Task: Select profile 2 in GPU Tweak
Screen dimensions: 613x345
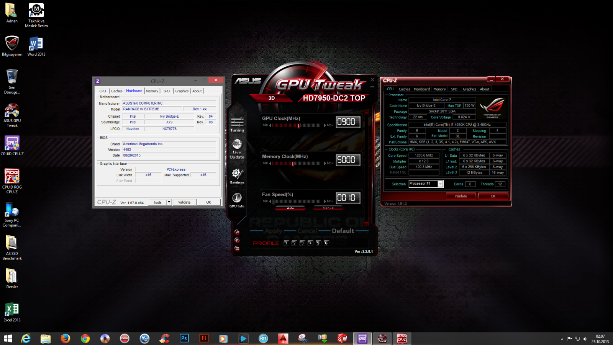Action: click(x=294, y=243)
